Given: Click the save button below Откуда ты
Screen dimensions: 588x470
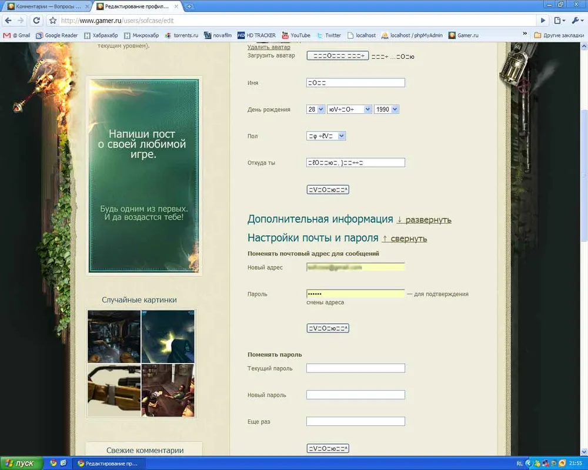Looking at the screenshot, I should (x=328, y=190).
